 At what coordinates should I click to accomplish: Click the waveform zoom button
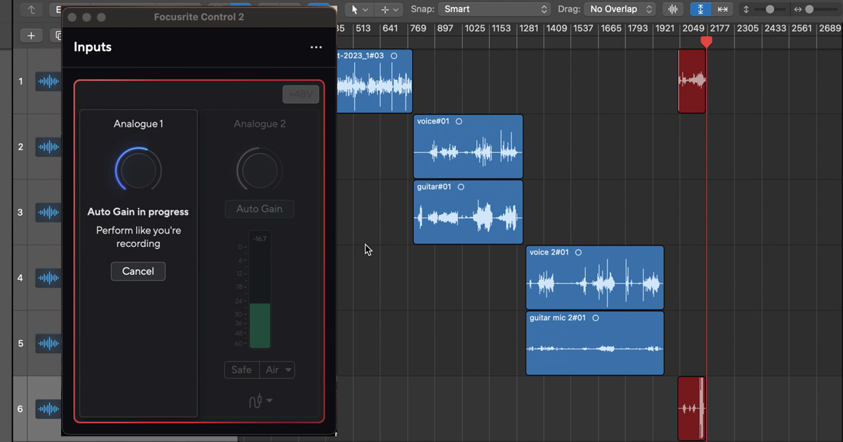coord(674,9)
